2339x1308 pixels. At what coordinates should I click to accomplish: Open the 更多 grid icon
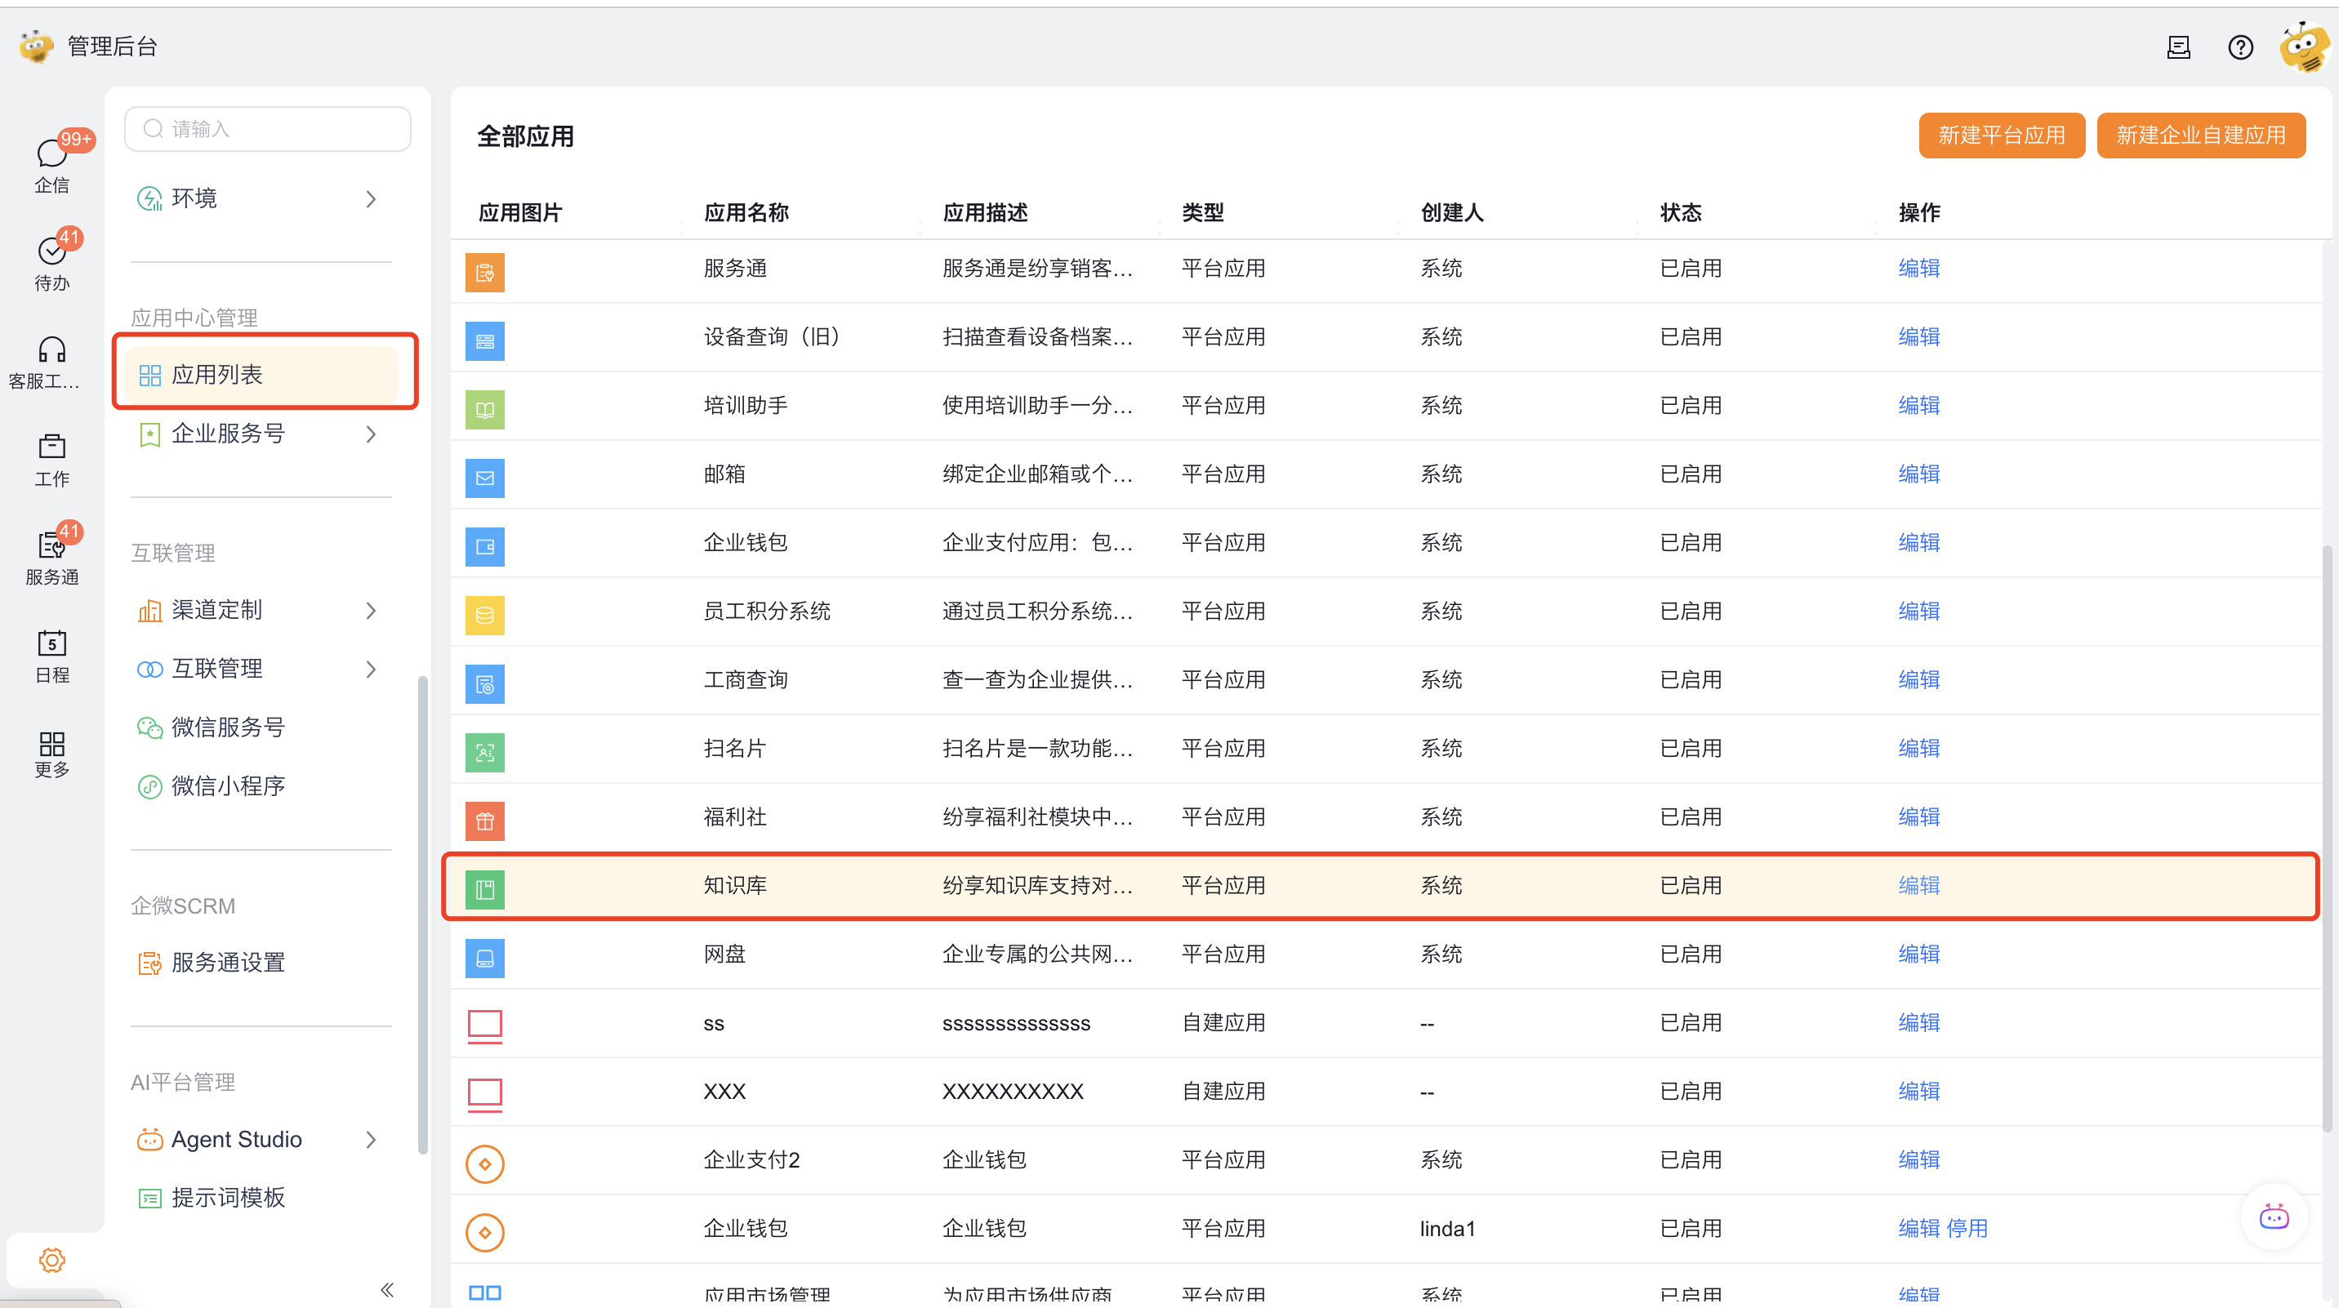(x=51, y=754)
